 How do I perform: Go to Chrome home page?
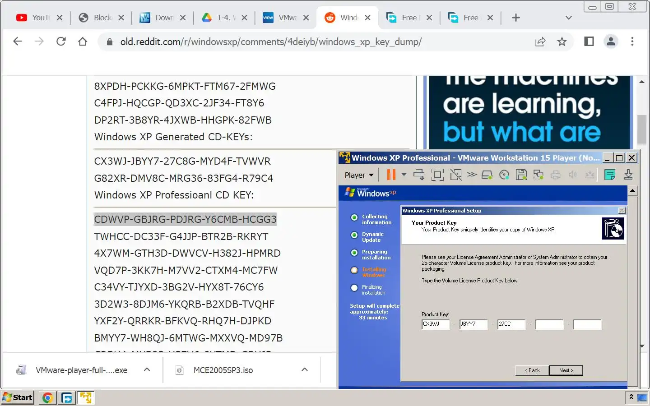coord(83,42)
